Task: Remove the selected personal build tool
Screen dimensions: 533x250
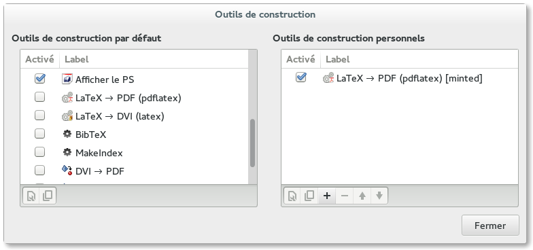Action: (x=344, y=196)
